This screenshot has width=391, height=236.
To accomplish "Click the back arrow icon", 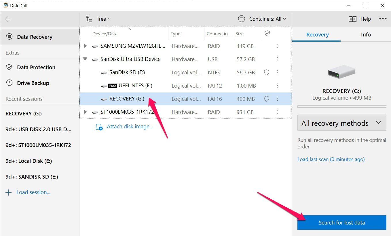I will pos(8,19).
